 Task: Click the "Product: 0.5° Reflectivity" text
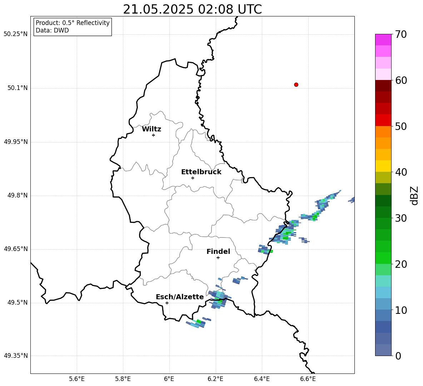(73, 23)
